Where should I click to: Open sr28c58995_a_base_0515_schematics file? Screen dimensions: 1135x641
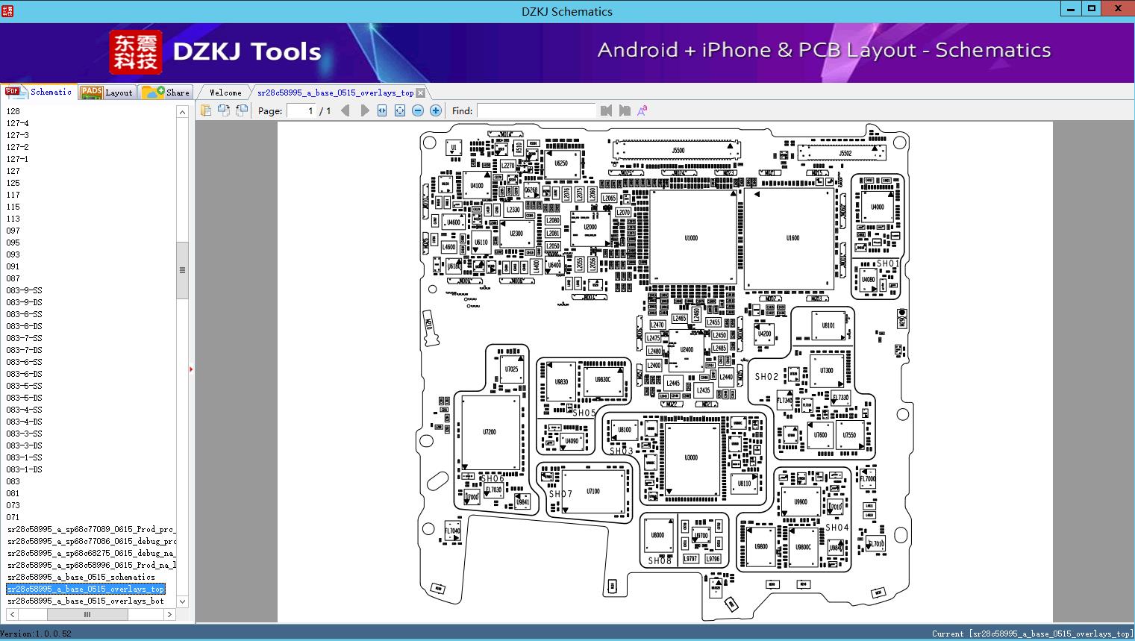pos(81,577)
